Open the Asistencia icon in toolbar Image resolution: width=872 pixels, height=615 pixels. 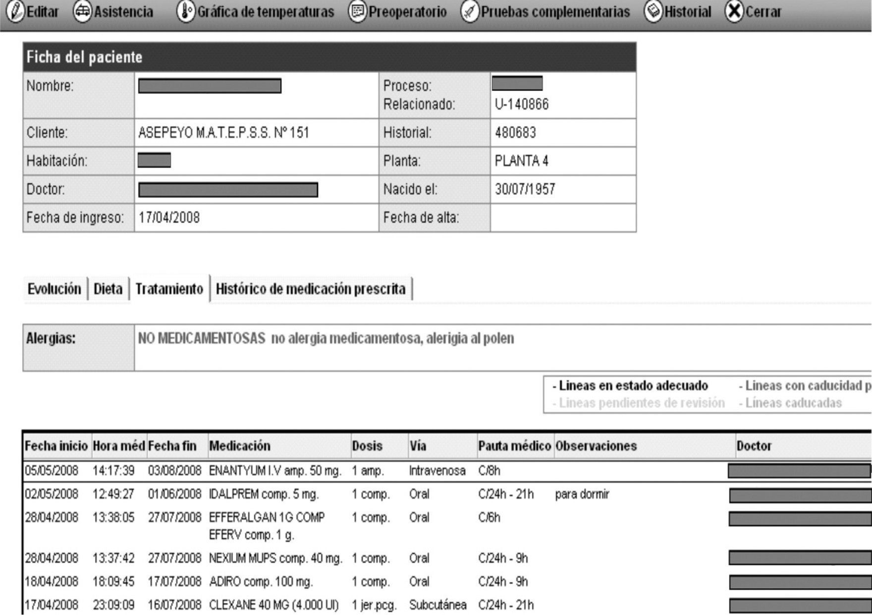pyautogui.click(x=82, y=12)
